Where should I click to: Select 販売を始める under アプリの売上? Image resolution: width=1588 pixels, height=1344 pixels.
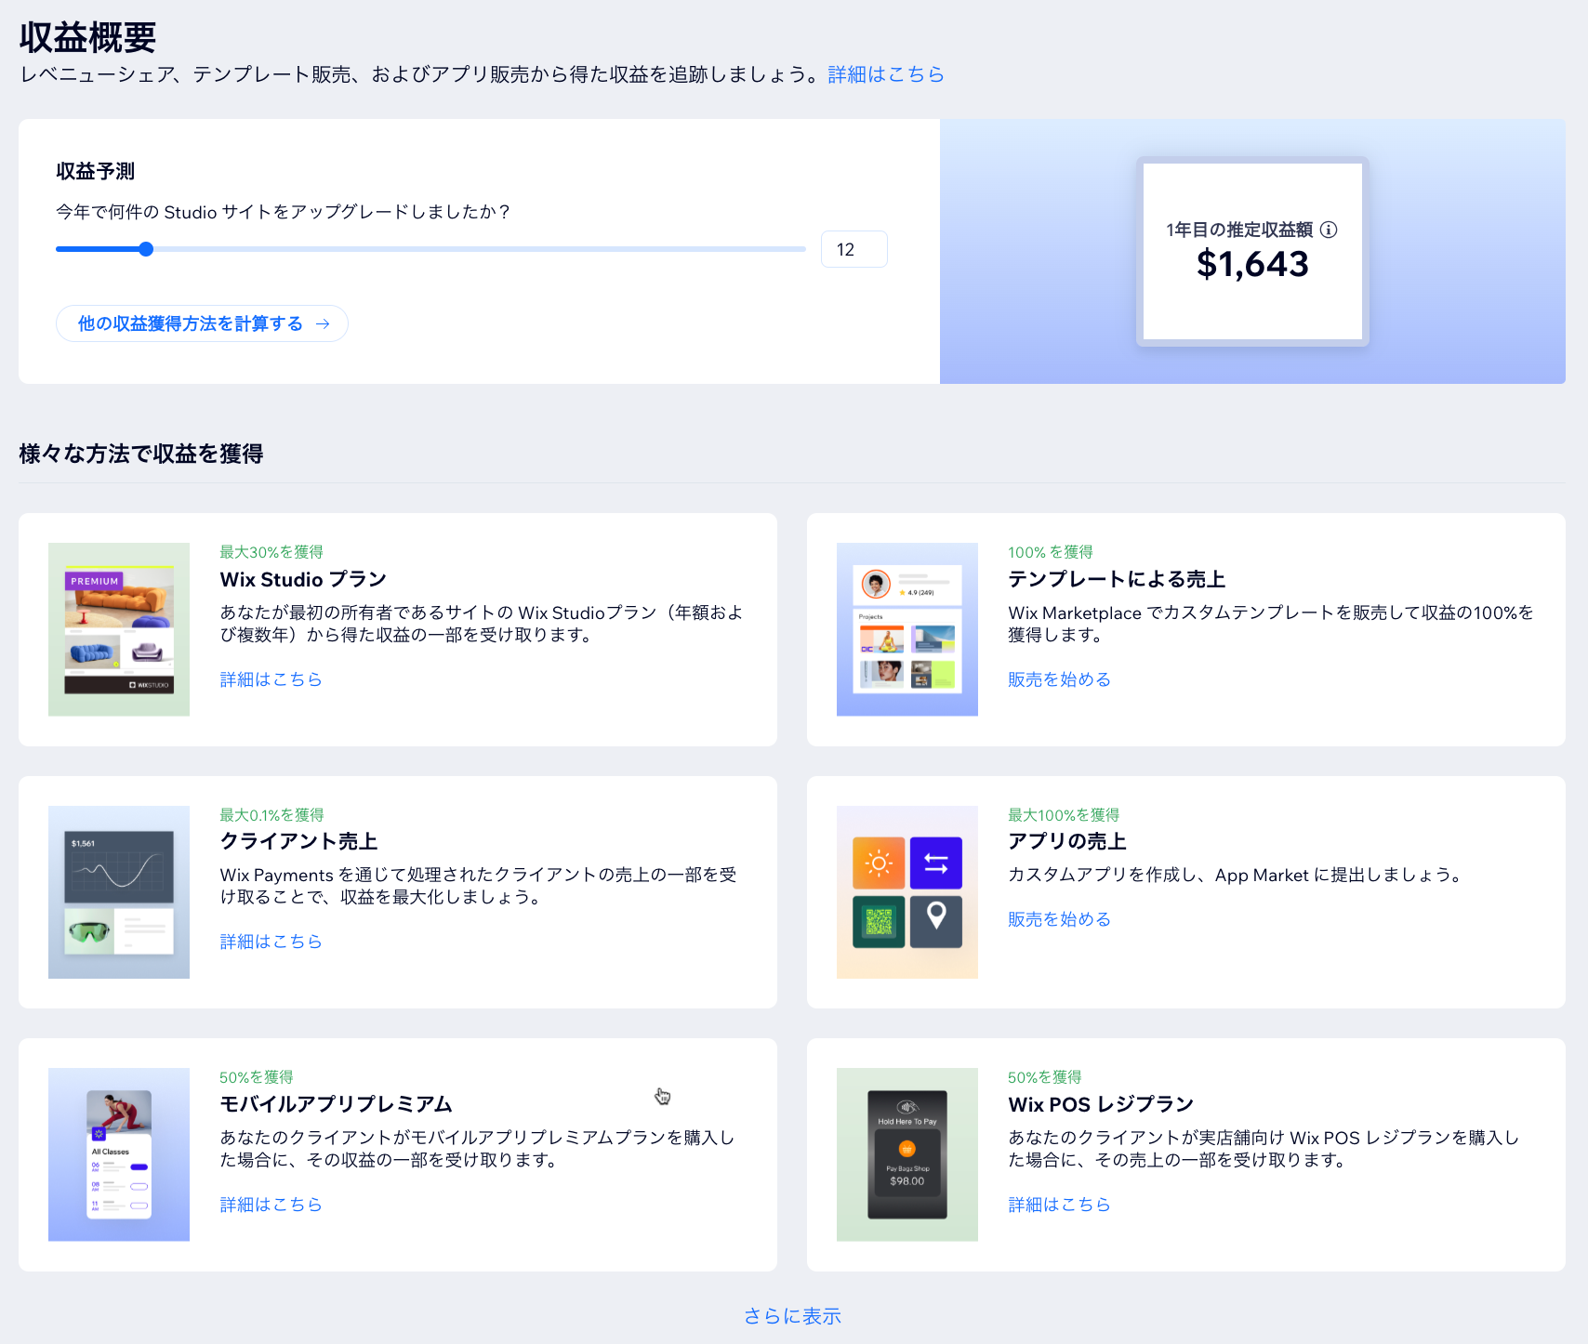(x=1059, y=919)
